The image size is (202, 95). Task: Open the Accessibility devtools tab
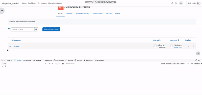tap(88, 60)
